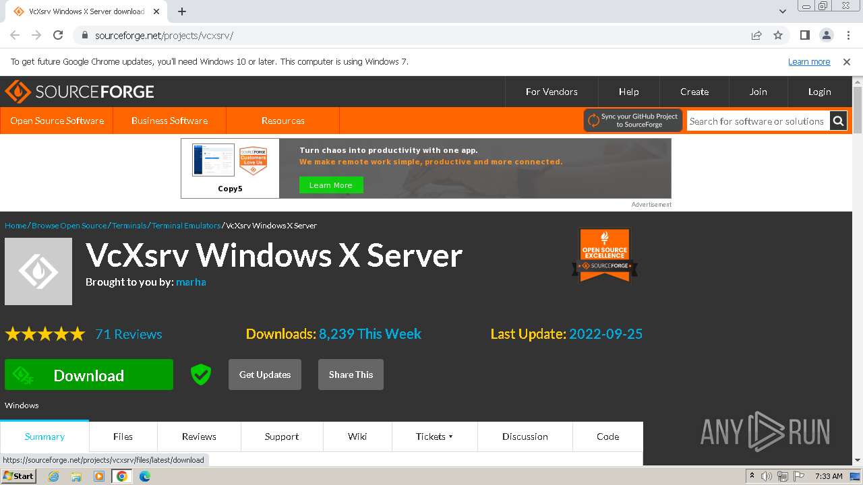863x485 pixels.
Task: Click the share page icon in address bar
Action: click(x=756, y=35)
